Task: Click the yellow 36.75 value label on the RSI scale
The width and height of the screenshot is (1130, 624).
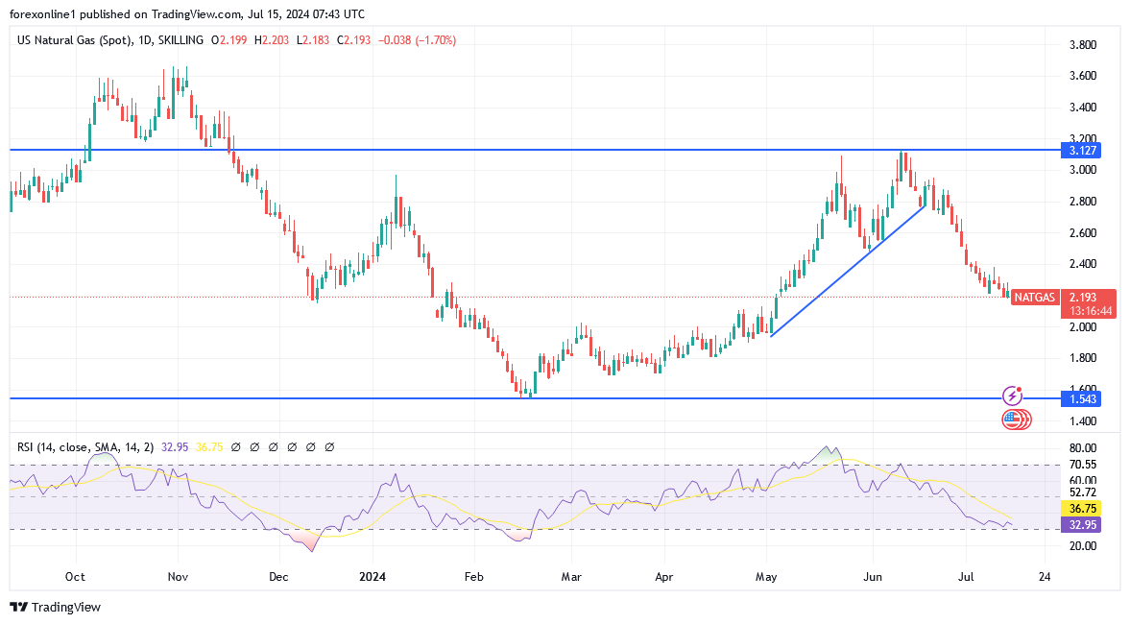Action: coord(1083,507)
